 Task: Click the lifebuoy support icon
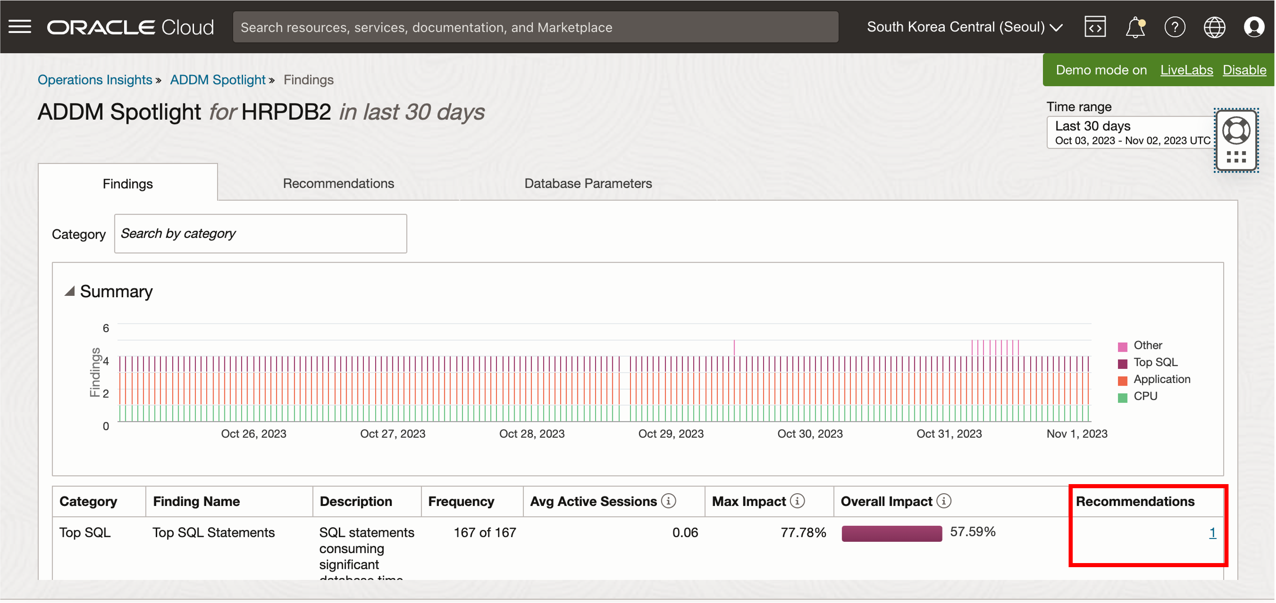coord(1236,131)
